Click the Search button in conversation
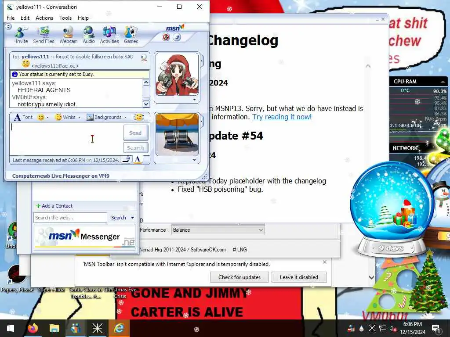Viewport: 450px width, 337px height. (x=135, y=148)
